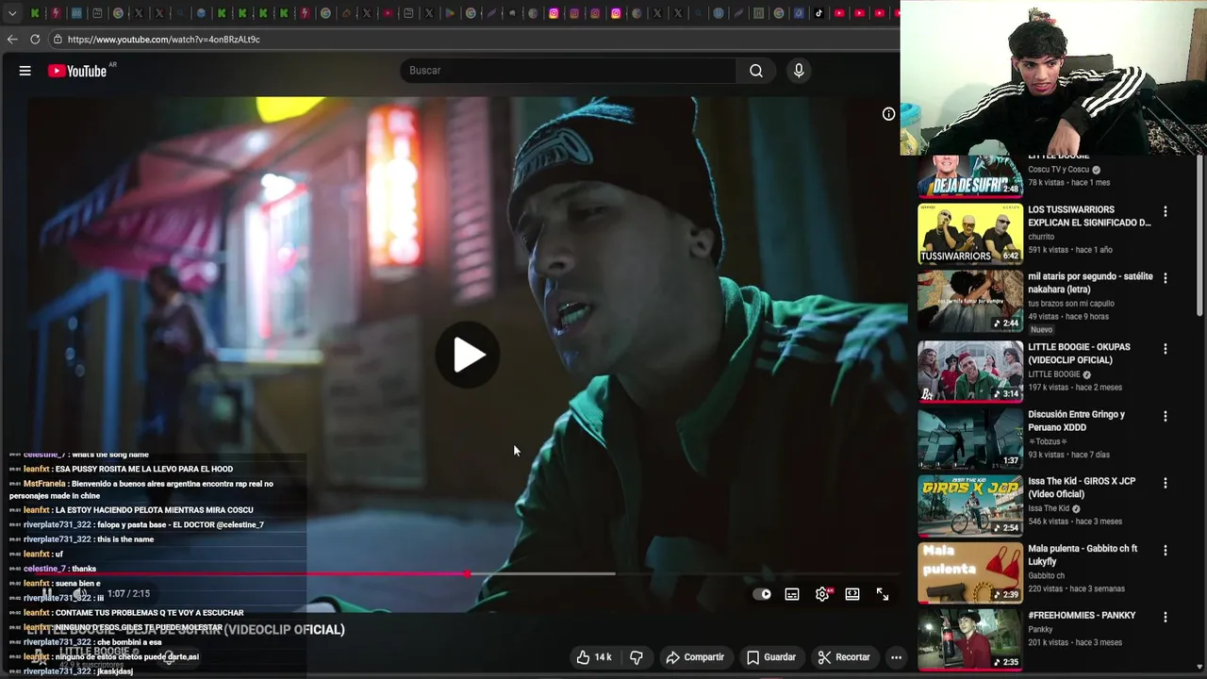Share the video using Compartir
1207x679 pixels.
click(695, 657)
